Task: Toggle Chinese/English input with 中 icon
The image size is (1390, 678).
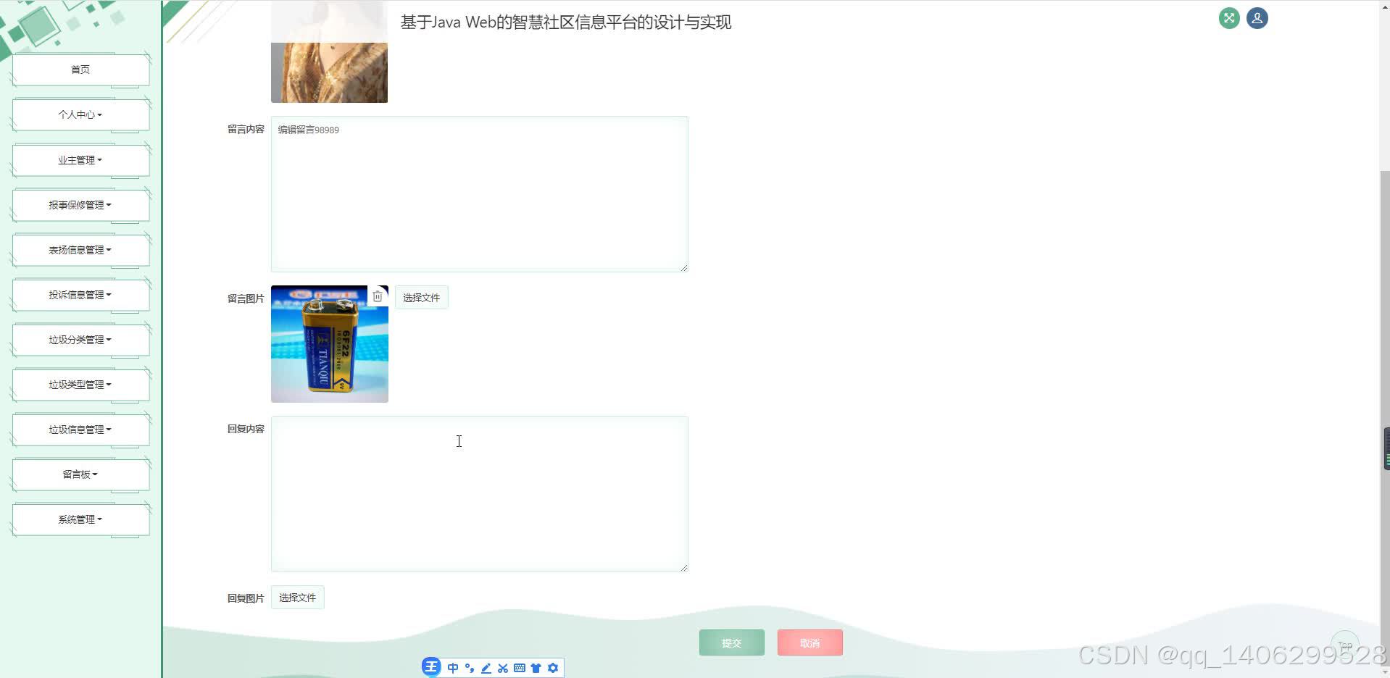Action: pyautogui.click(x=452, y=668)
